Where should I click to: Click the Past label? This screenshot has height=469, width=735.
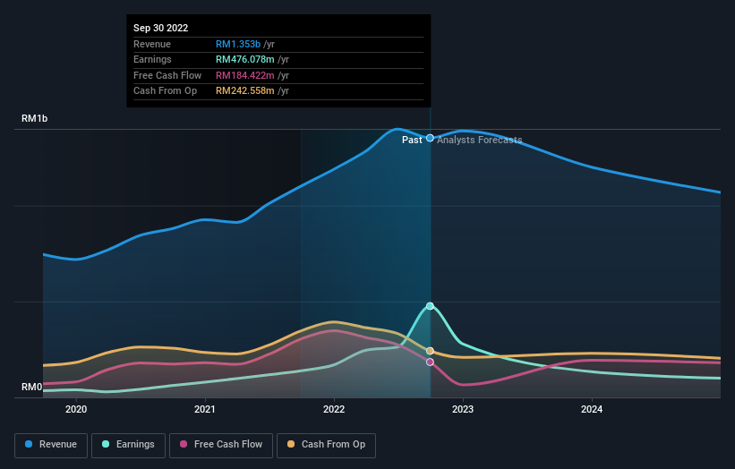(412, 141)
